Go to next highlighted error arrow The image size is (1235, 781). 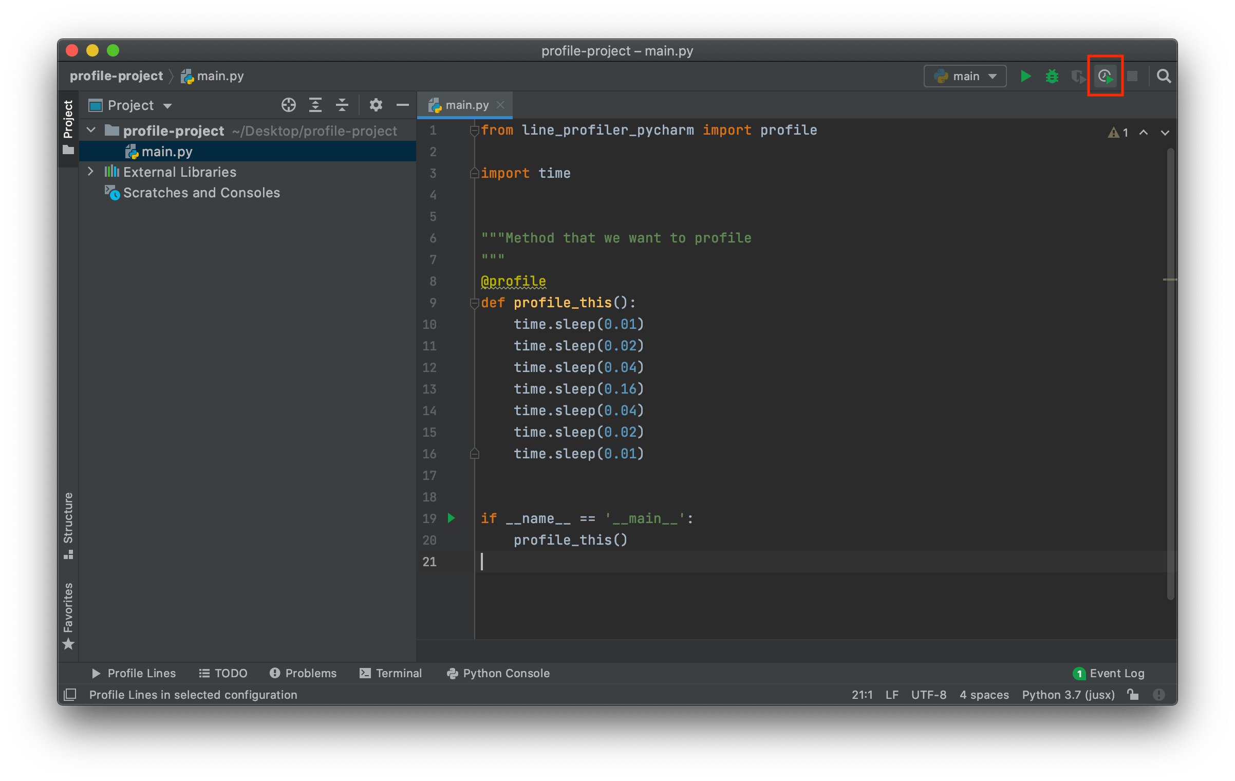tap(1165, 133)
